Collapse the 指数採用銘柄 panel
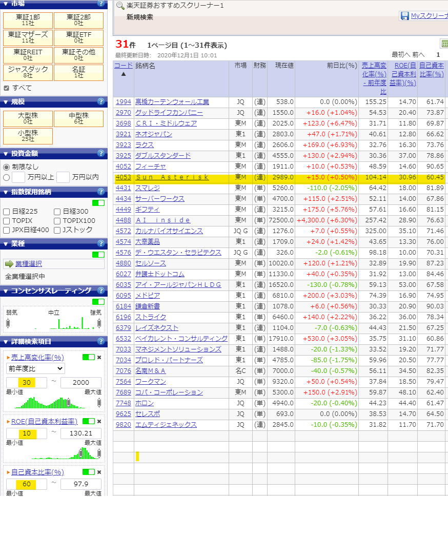 tap(6, 192)
